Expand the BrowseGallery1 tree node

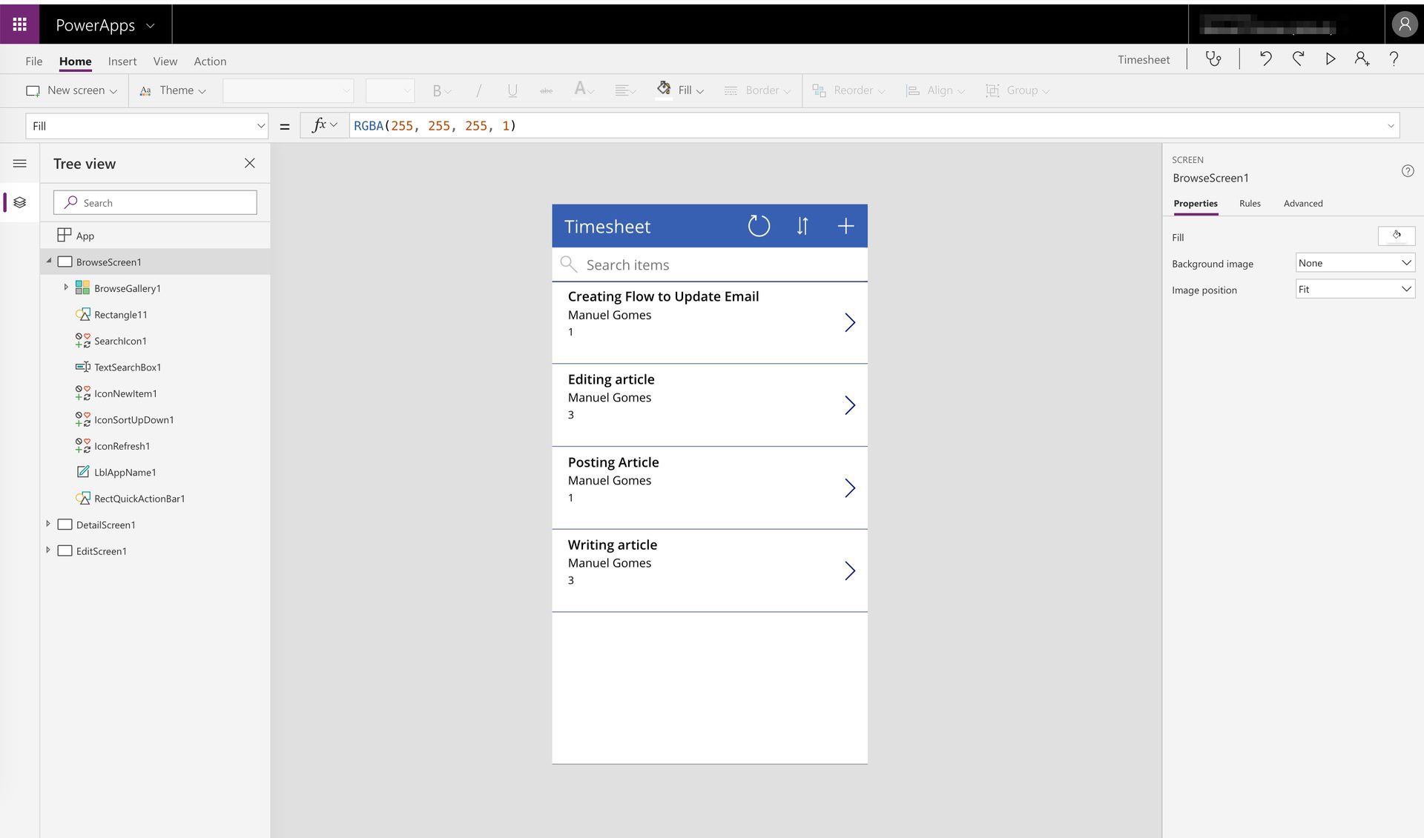coord(66,287)
